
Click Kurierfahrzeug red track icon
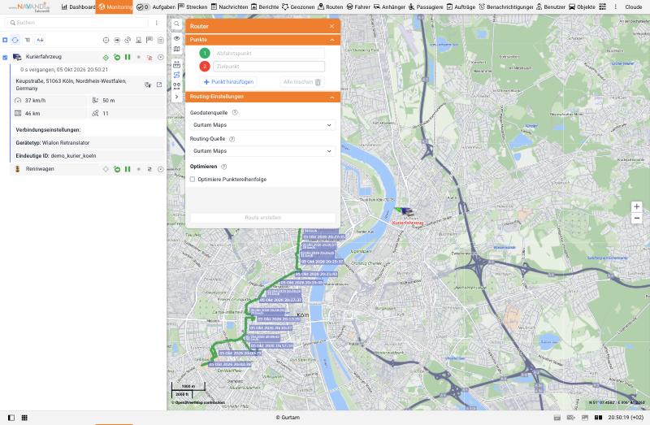tap(149, 58)
